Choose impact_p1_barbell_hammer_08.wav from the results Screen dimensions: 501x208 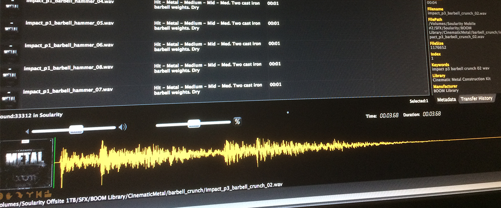[69, 67]
